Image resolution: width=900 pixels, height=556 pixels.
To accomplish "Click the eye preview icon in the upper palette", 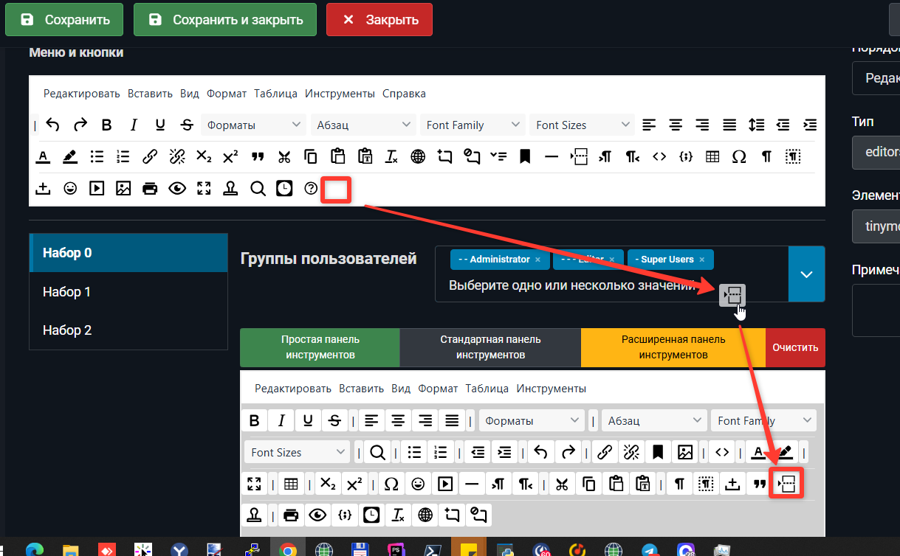I will pos(177,189).
